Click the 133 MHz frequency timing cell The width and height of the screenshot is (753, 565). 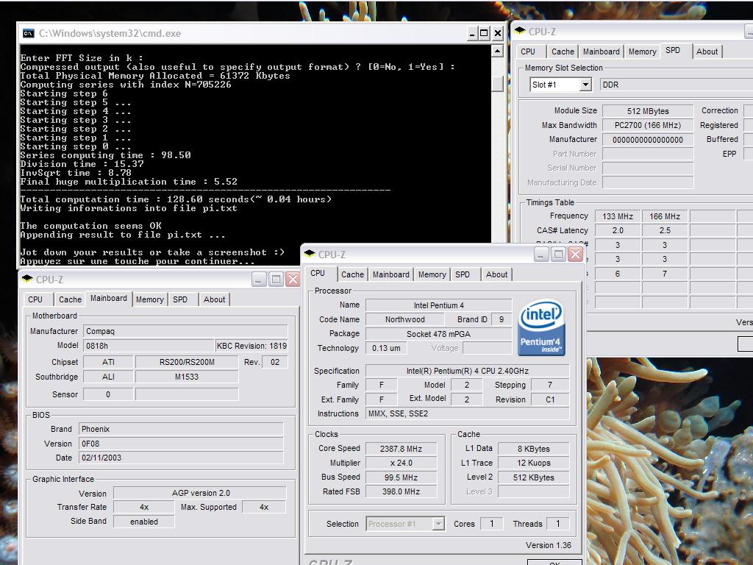tap(618, 216)
